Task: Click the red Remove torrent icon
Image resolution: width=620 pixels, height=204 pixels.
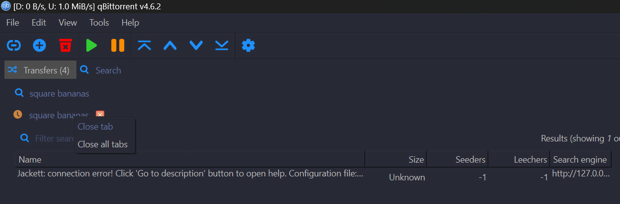Action: coord(65,46)
